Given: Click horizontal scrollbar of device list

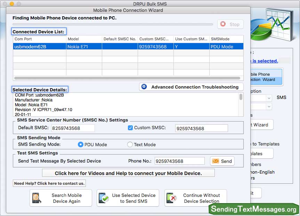Looking at the screenshot, I should tap(127, 78).
